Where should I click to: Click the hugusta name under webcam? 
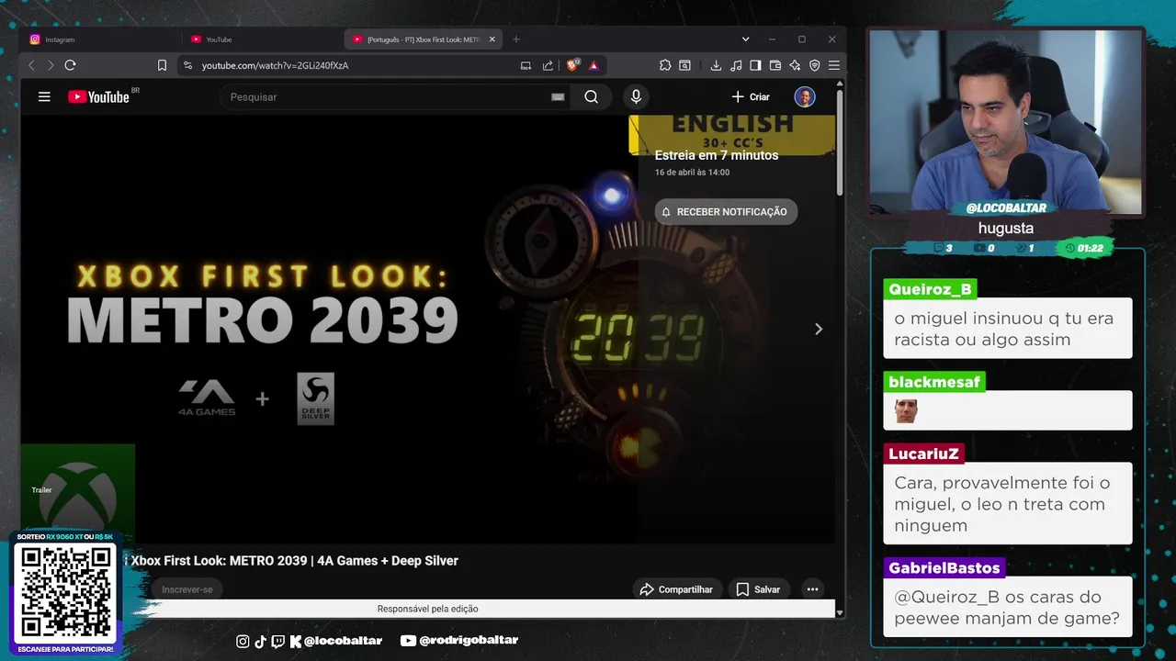coord(1006,228)
